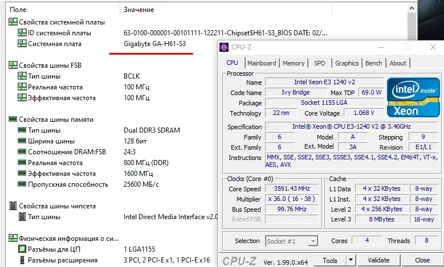Click the 22 nm technology field
This screenshot has height=267, width=444.
[281, 113]
